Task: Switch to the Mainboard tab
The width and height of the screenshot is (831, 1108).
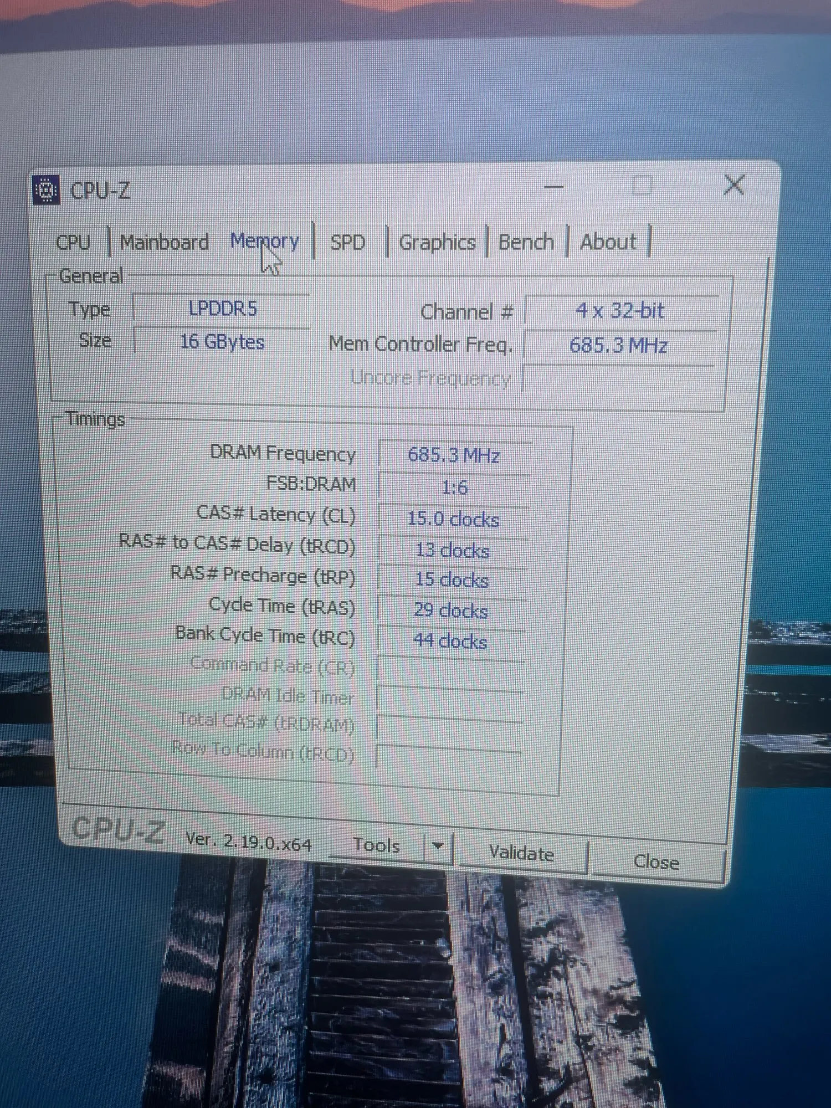Action: pyautogui.click(x=165, y=242)
